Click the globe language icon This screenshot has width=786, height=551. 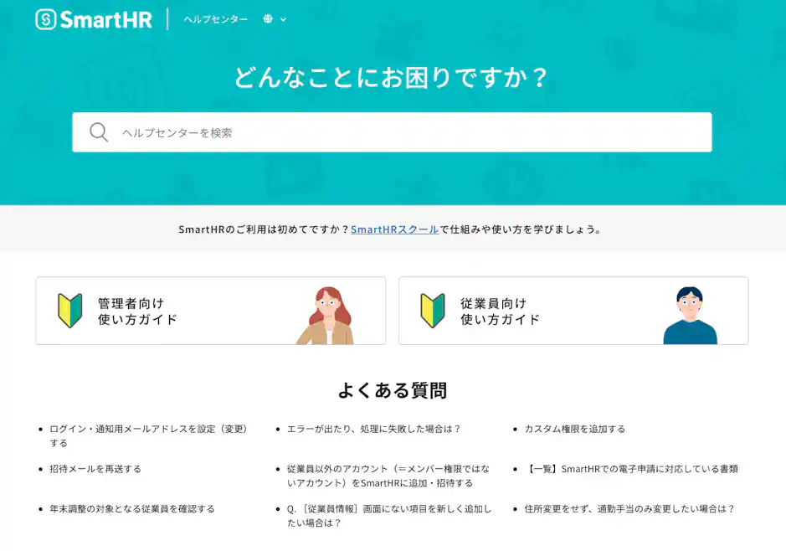click(266, 18)
